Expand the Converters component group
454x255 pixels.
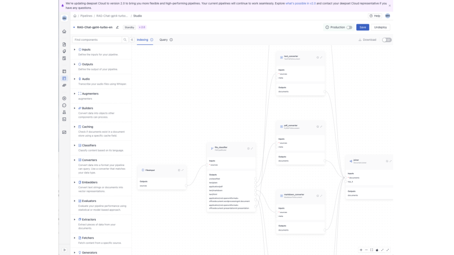click(74, 160)
